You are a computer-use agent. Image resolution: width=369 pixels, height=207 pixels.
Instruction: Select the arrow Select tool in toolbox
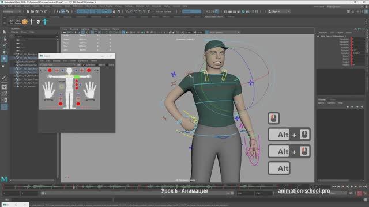coord(5,32)
